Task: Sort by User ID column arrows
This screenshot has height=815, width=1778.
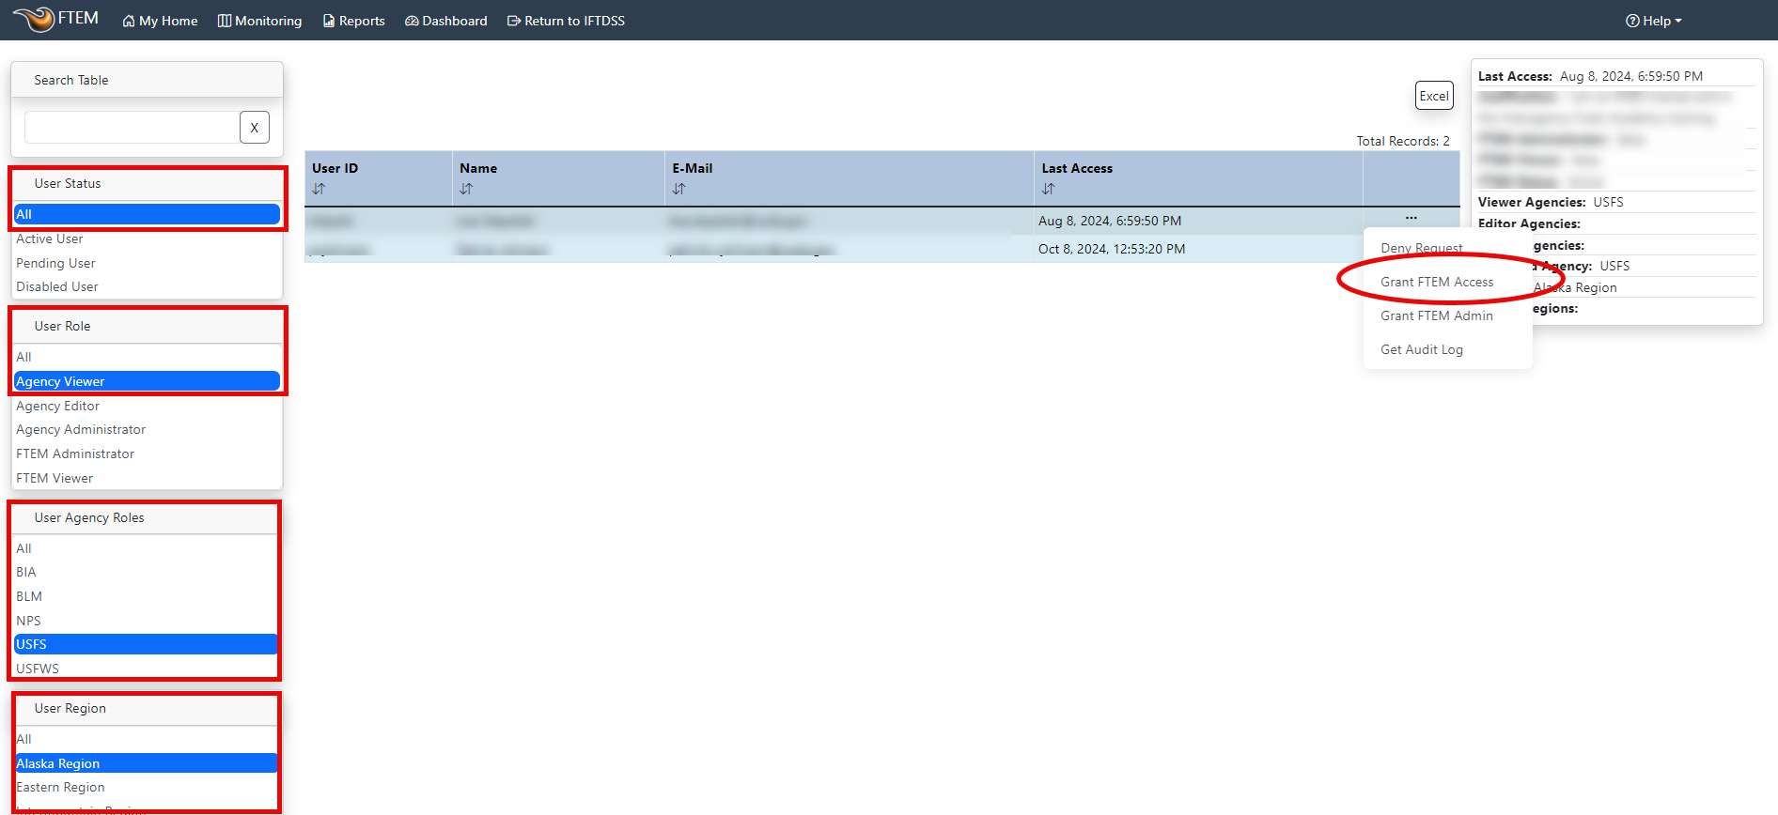Action: click(319, 189)
